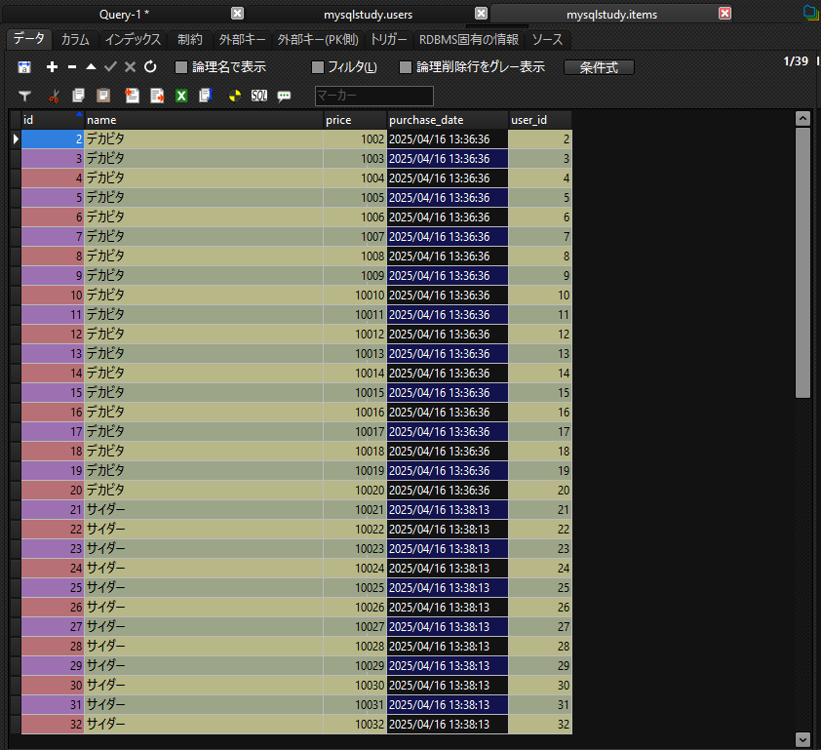Select the mysqlstudy.items tab
This screenshot has height=750, width=821.
[611, 15]
